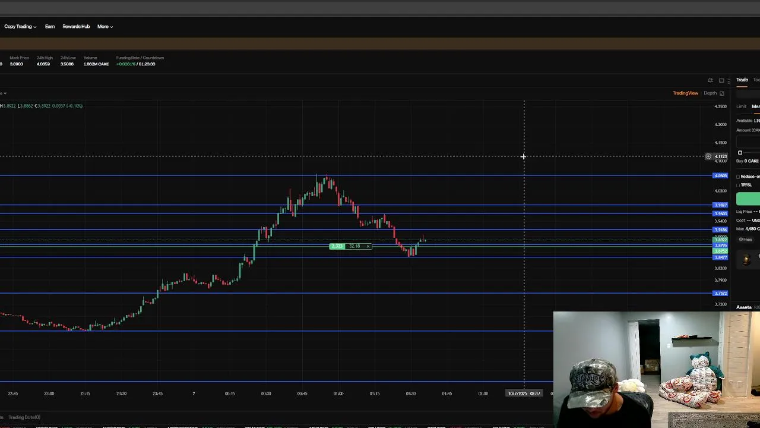Click the green position box on chart

[337, 246]
